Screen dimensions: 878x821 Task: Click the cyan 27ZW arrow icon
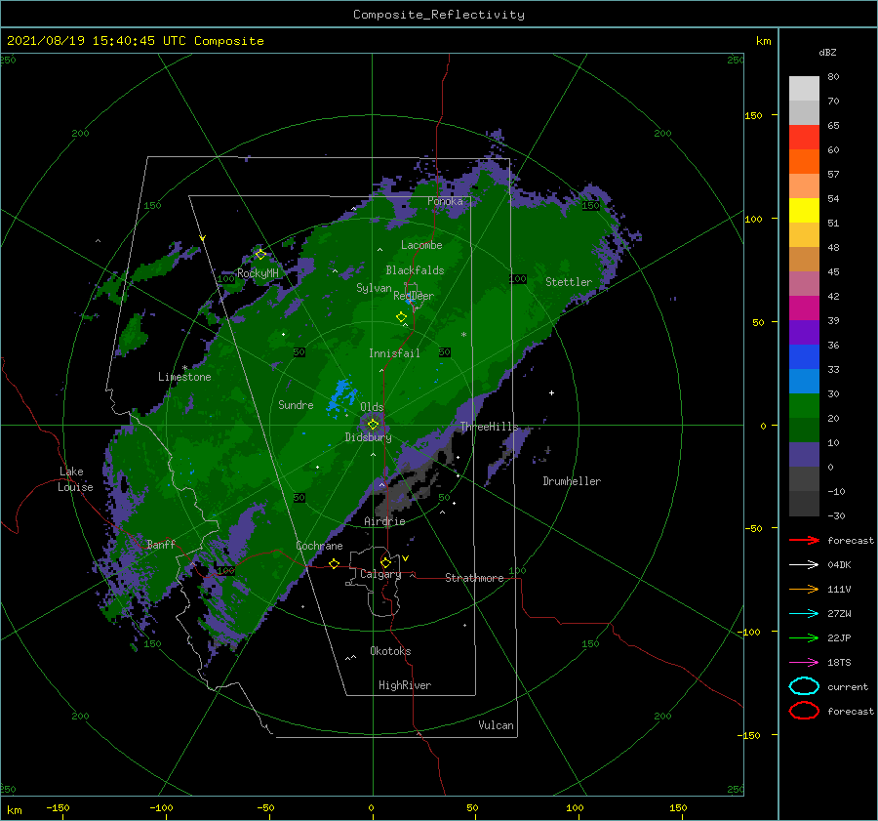point(804,613)
